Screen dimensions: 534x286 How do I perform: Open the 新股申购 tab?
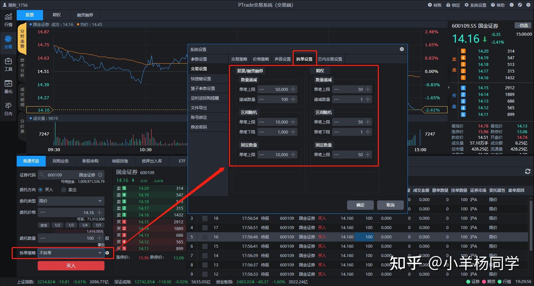90,161
